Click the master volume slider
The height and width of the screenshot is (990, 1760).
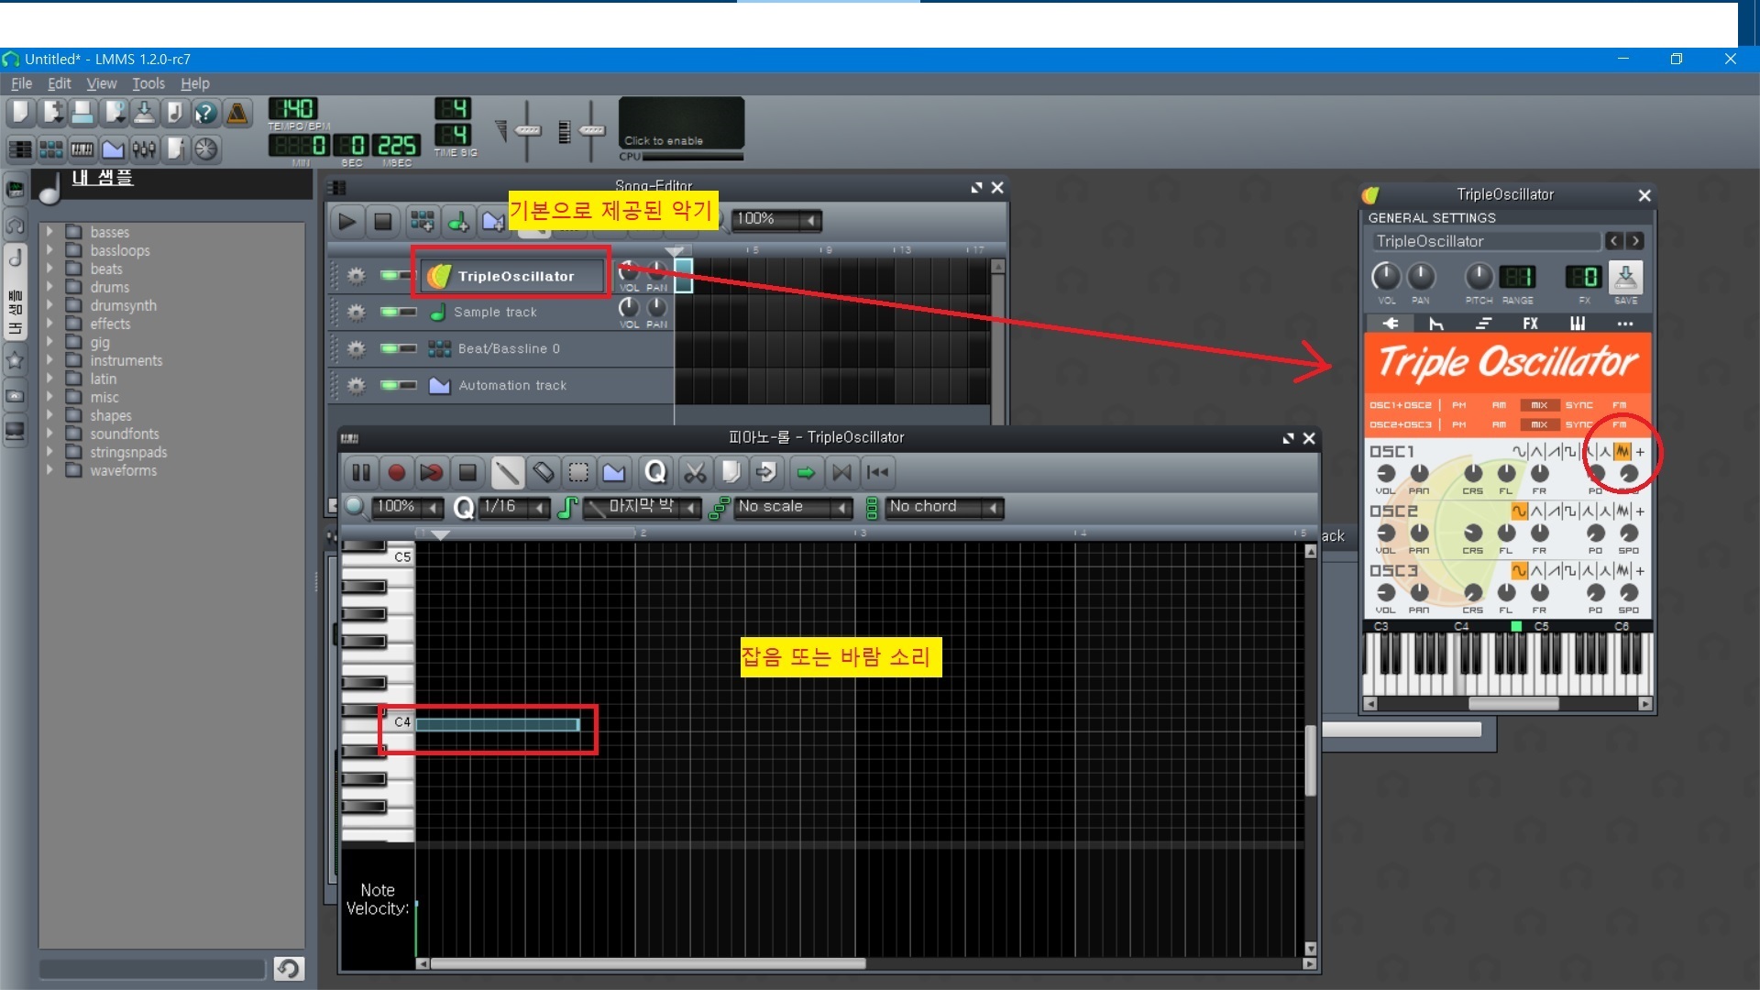coord(527,130)
